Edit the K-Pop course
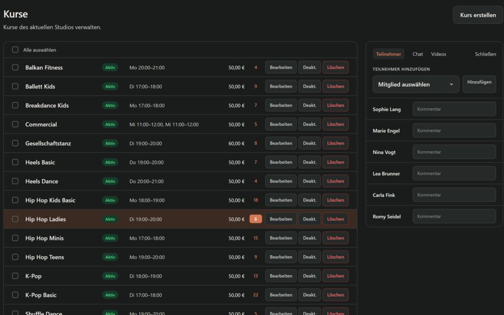Image resolution: width=504 pixels, height=315 pixels. pyautogui.click(x=281, y=276)
